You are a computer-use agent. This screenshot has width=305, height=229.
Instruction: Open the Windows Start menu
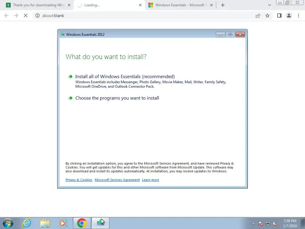tap(8, 223)
